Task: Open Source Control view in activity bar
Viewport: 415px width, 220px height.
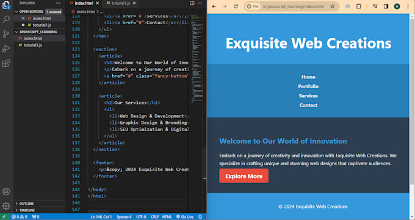Action: coord(6,34)
